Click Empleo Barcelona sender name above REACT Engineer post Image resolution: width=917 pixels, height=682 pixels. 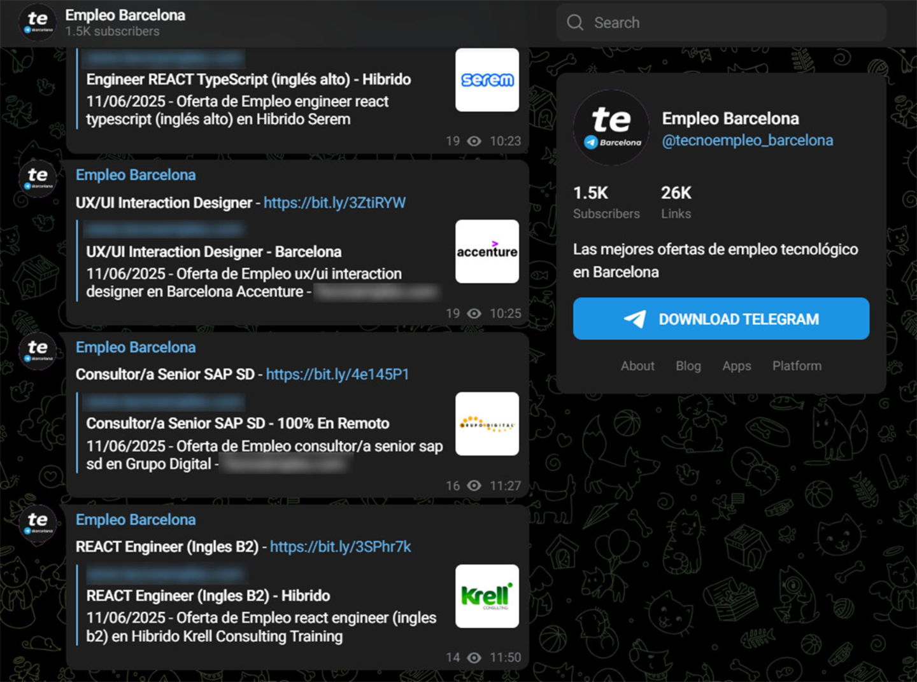[136, 520]
